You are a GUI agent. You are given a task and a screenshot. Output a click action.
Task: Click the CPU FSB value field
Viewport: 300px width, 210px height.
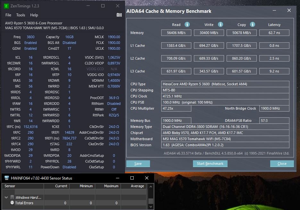[x=225, y=102]
